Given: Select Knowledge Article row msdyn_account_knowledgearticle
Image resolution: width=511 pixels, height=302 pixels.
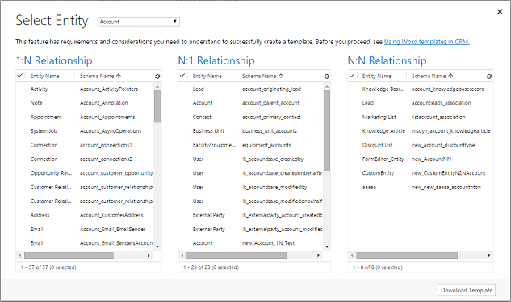Looking at the screenshot, I should pos(421,131).
